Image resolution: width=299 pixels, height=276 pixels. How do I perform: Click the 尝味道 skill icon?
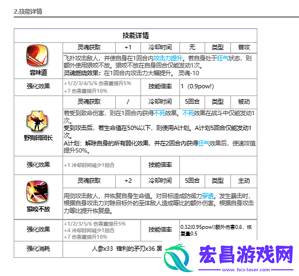pos(37,55)
